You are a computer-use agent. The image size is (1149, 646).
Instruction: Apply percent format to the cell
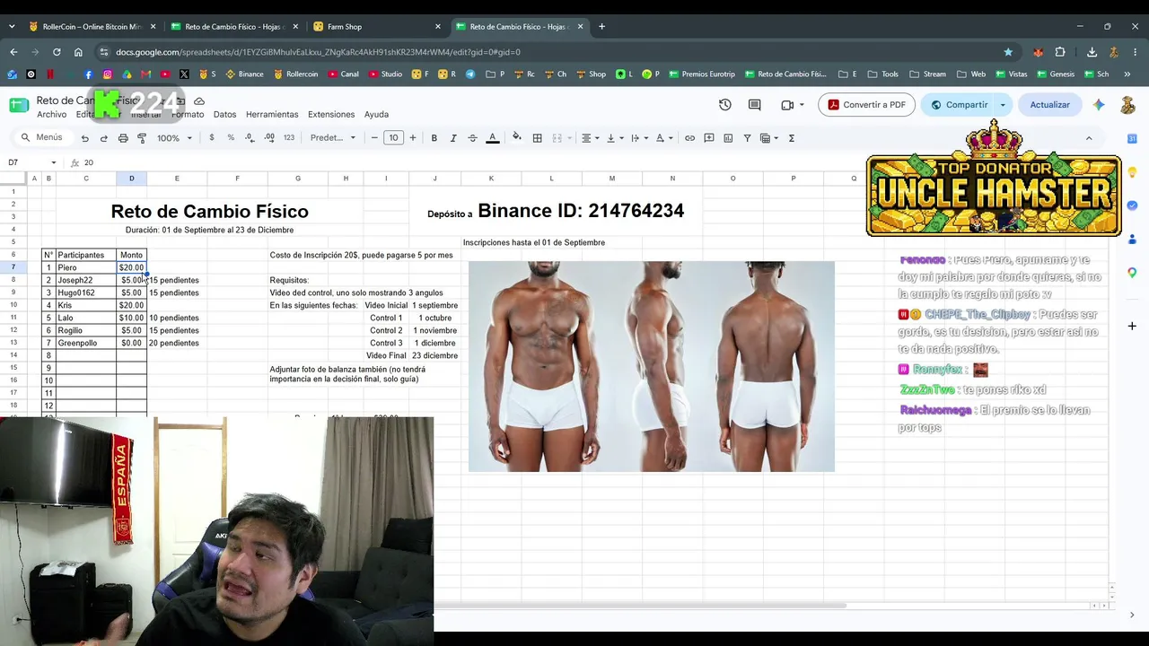pyautogui.click(x=231, y=138)
